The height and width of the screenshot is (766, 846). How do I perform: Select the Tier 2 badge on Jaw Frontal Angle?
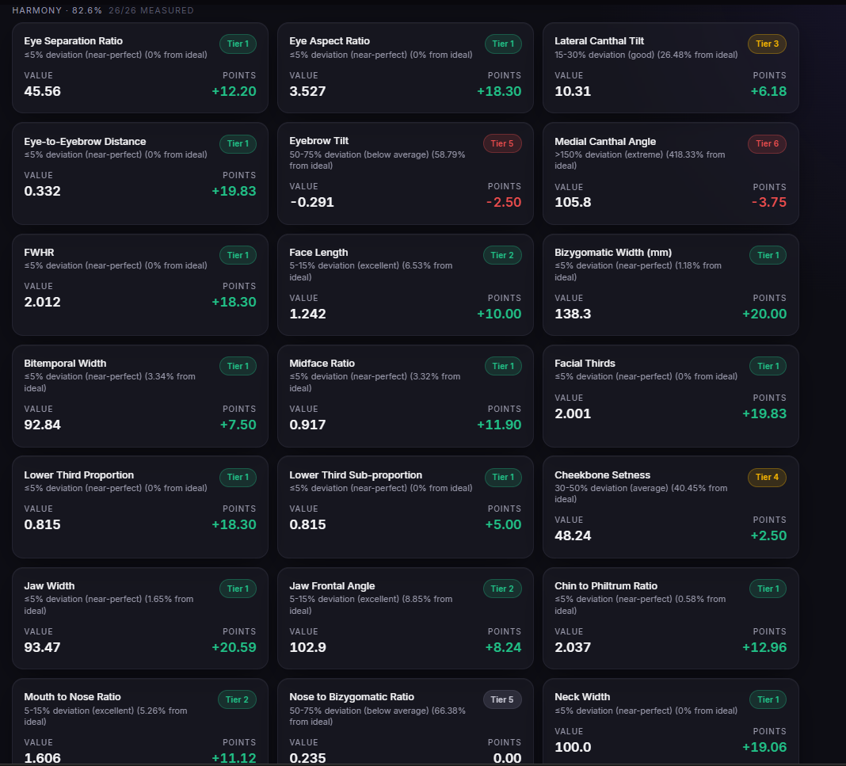coord(501,589)
